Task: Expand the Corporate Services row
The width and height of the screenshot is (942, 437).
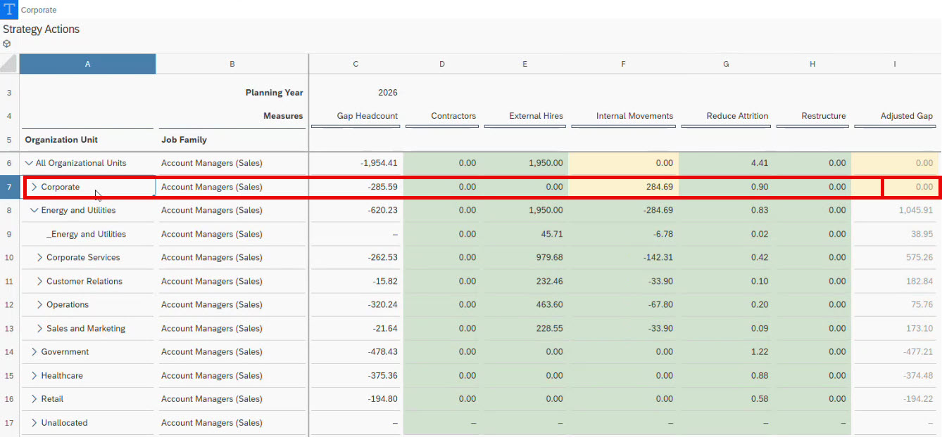Action: point(39,258)
